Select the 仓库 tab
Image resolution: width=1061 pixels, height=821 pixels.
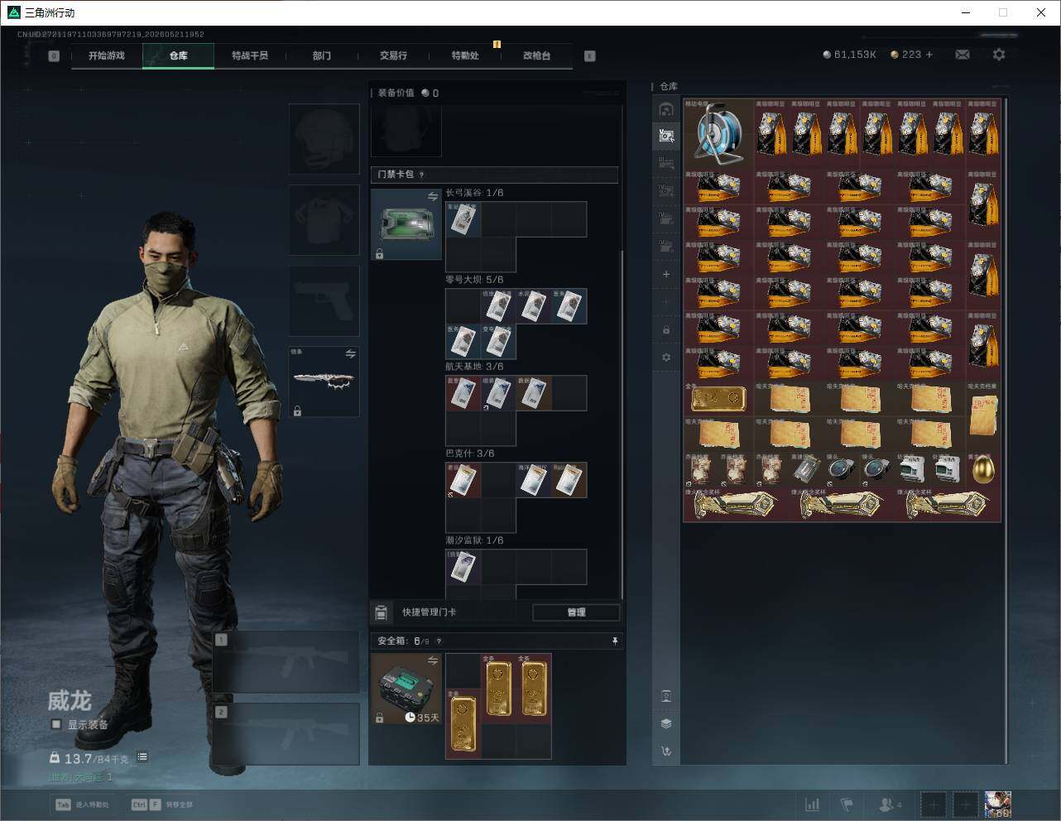tap(179, 55)
